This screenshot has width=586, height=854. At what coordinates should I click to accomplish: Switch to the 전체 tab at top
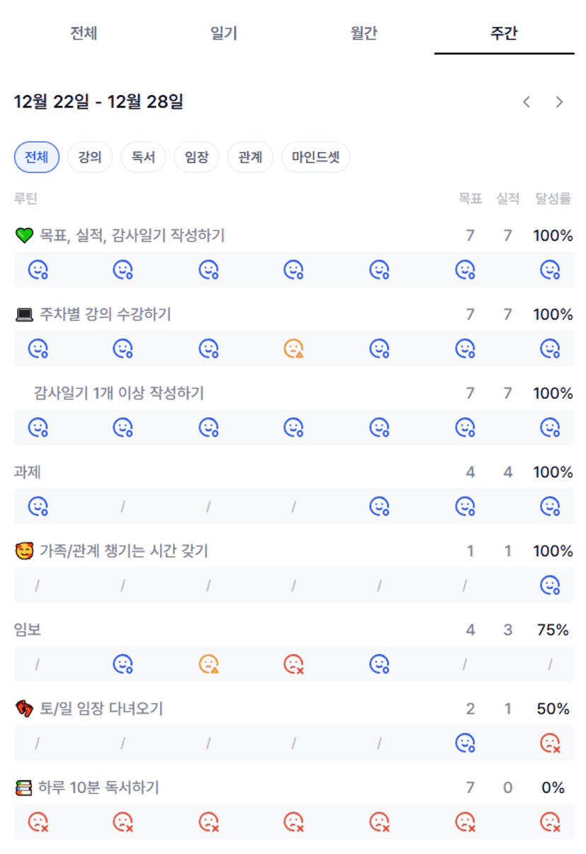pos(84,33)
